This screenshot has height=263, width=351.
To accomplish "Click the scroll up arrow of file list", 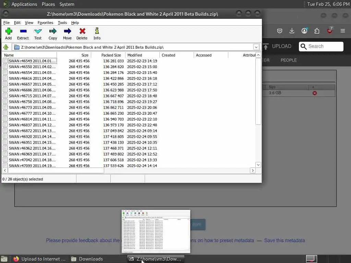I will tap(258, 55).
